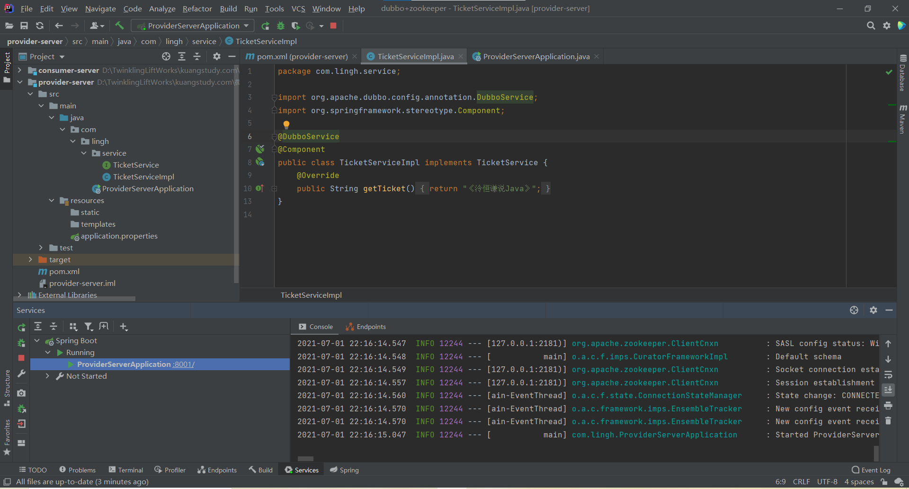This screenshot has height=489, width=909.
Task: Toggle soft-wrap in console
Action: pyautogui.click(x=888, y=374)
